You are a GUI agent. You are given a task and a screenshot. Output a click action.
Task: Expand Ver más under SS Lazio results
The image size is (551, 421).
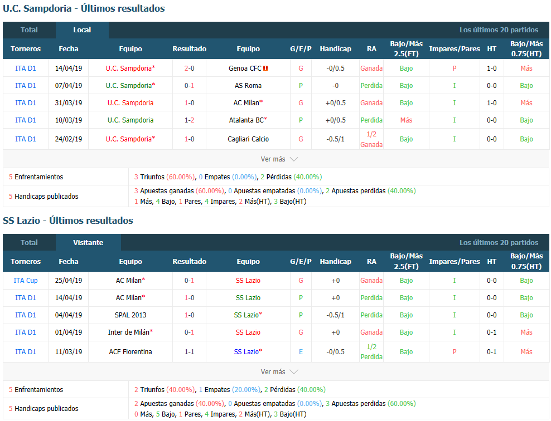pyautogui.click(x=279, y=372)
